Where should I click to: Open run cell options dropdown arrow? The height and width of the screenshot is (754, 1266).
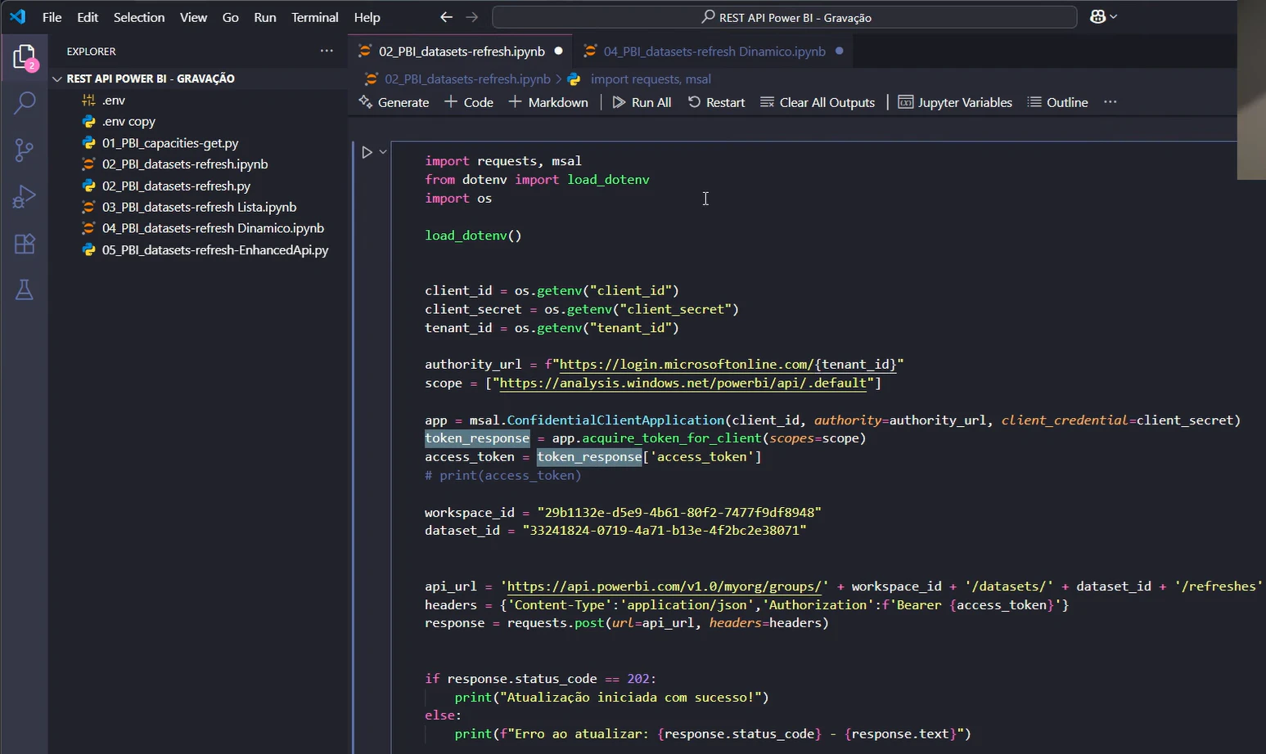coord(382,152)
